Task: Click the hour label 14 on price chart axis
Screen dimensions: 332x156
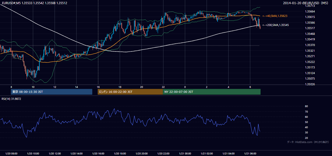Action: tap(76, 87)
